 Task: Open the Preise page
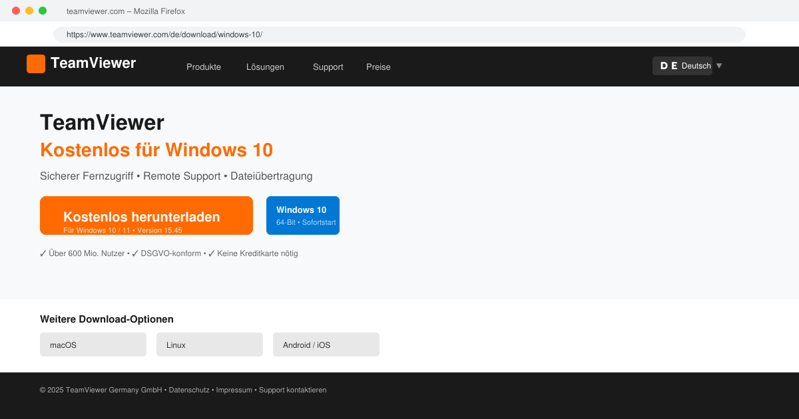(378, 67)
